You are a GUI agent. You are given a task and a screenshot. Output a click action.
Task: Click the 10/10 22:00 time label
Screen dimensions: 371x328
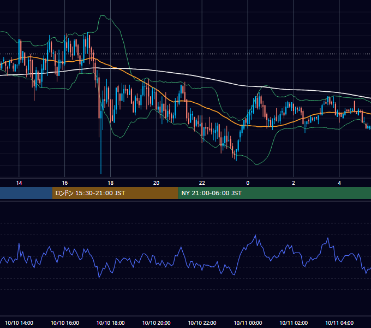(202, 323)
